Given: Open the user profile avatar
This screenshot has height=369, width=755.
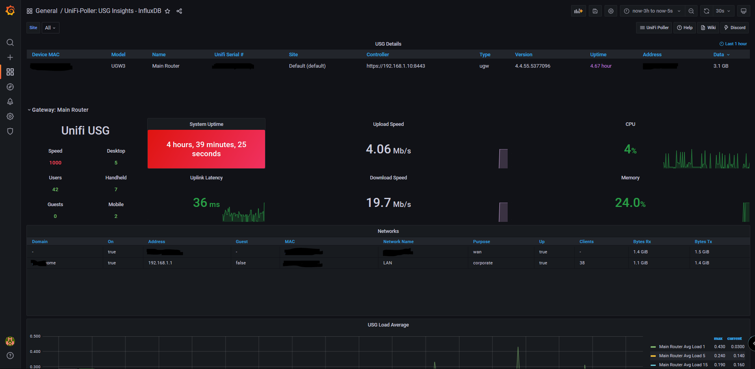Looking at the screenshot, I should 10,341.
